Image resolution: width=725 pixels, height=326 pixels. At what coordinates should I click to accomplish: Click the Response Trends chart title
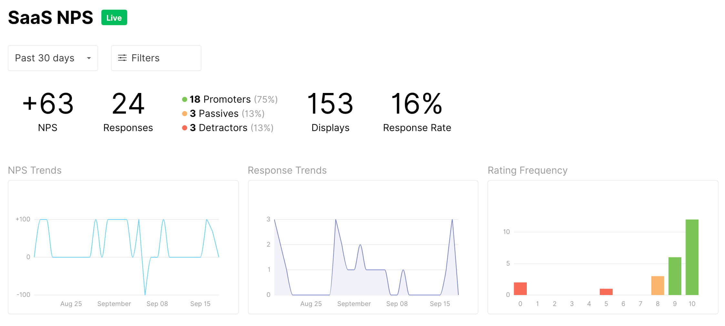pyautogui.click(x=287, y=170)
